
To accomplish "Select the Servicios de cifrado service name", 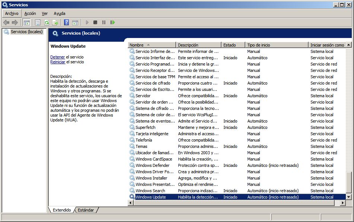I will click(153, 83).
